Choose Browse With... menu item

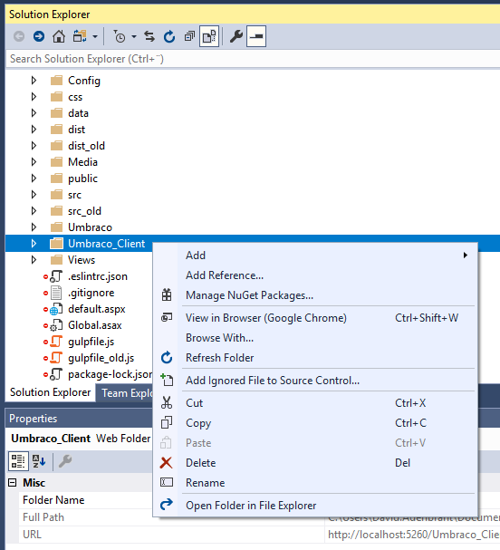315,338
